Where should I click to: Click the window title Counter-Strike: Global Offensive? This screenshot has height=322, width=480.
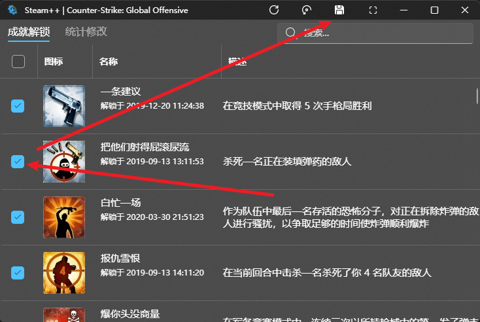click(x=128, y=10)
